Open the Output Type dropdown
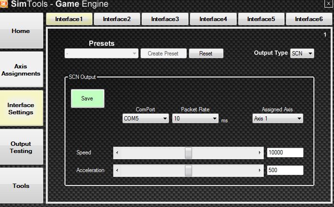334x207 pixels. click(302, 53)
